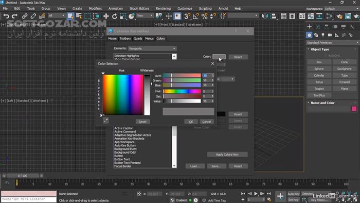Open the Standard Primitives dropdown

(x=332, y=43)
